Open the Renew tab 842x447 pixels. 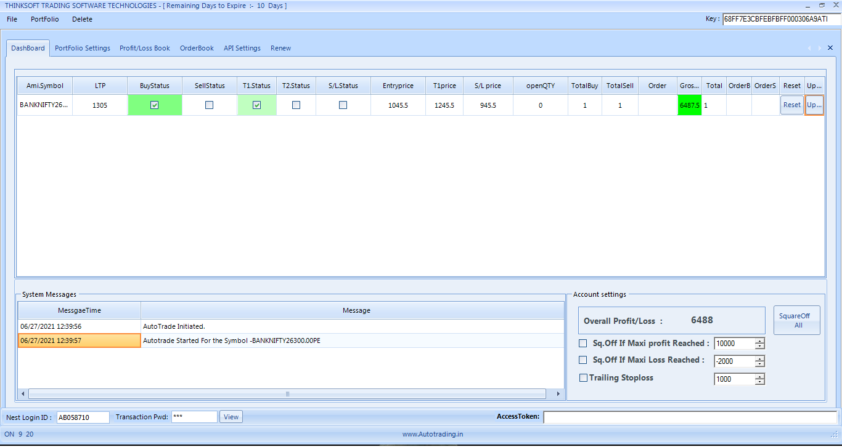[280, 48]
